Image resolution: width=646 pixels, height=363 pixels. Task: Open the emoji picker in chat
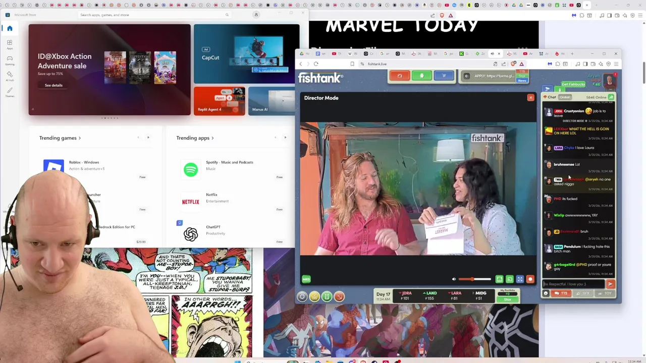546,293
